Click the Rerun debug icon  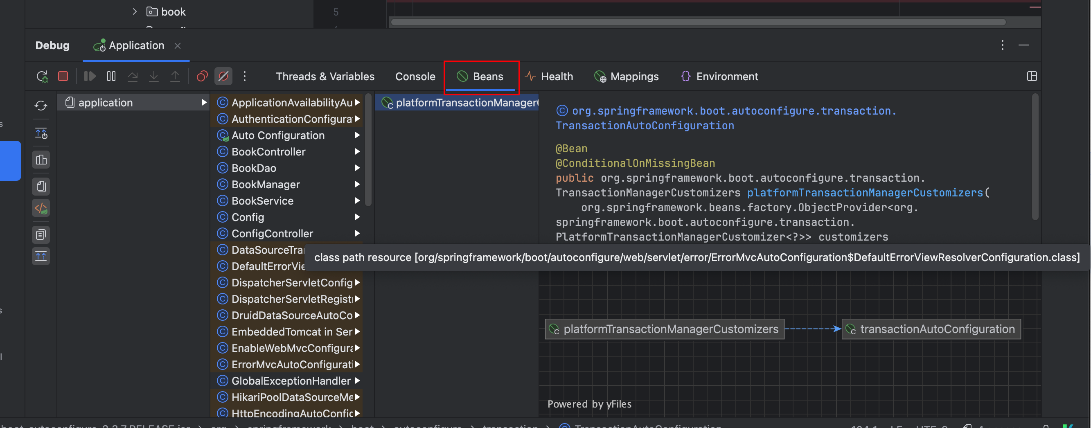(x=42, y=76)
